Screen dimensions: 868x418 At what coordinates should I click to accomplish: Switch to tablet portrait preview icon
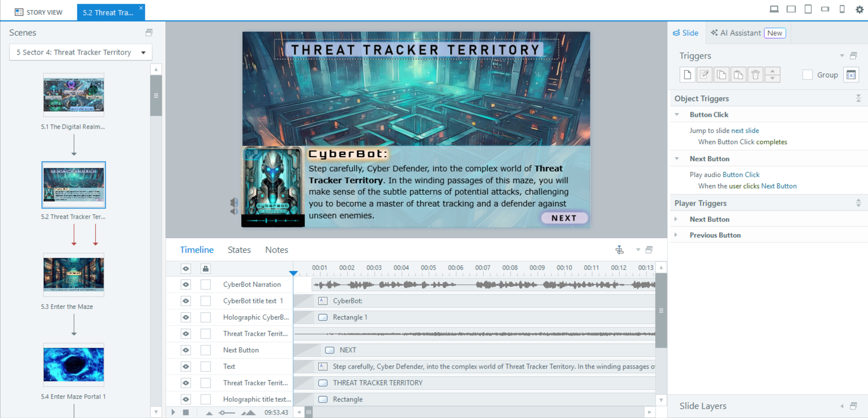click(808, 9)
